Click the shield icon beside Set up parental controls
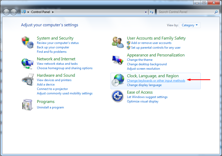The width and height of the screenshot is (222, 156). click(x=129, y=48)
